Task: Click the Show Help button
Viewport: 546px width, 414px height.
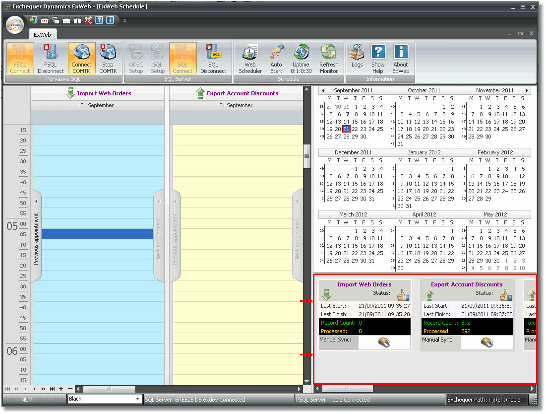Action: click(378, 58)
